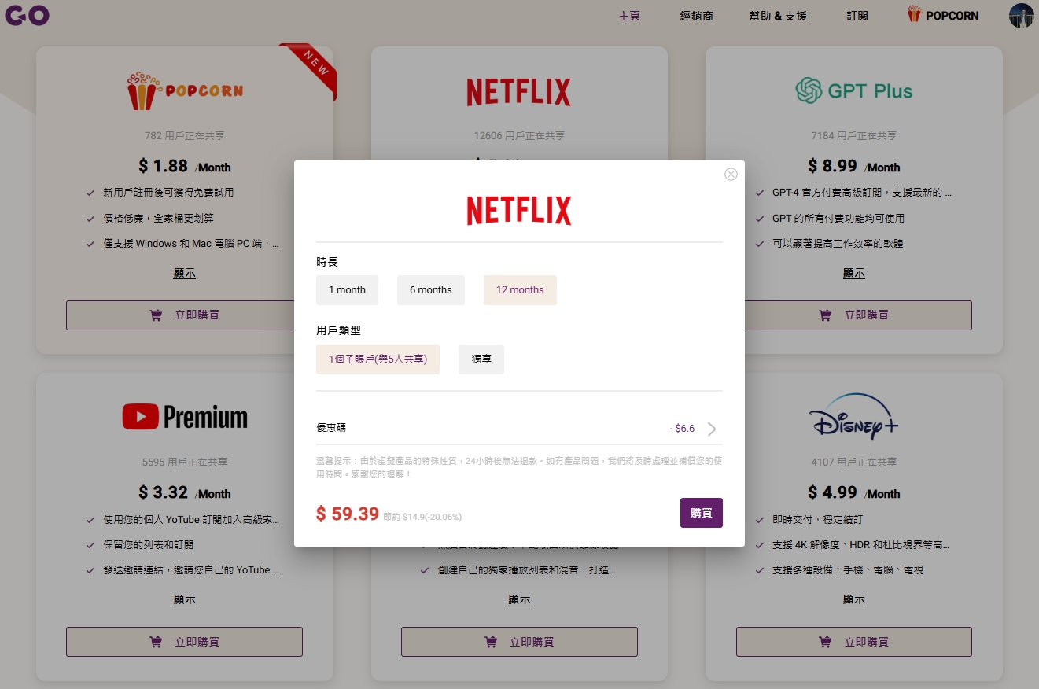The image size is (1039, 689).
Task: Click 價格低廉,全家桶更划算 feature line
Action: (159, 218)
